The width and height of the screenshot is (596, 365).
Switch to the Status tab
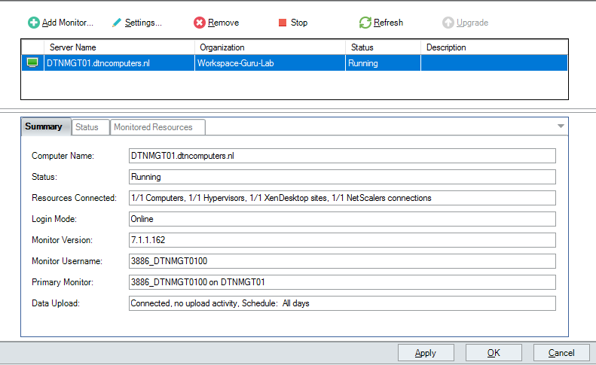point(90,127)
